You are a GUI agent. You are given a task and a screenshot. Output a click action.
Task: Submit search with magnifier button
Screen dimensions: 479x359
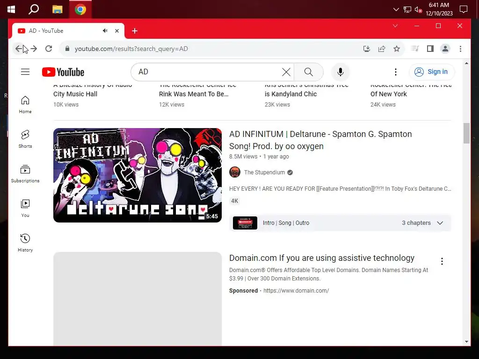[x=309, y=72]
